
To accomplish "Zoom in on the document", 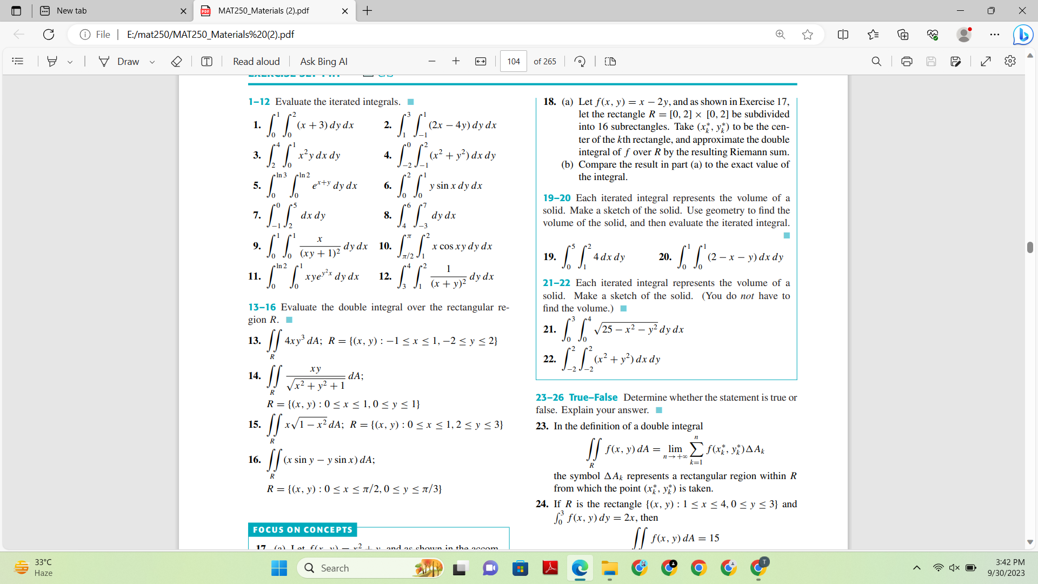I will (456, 61).
